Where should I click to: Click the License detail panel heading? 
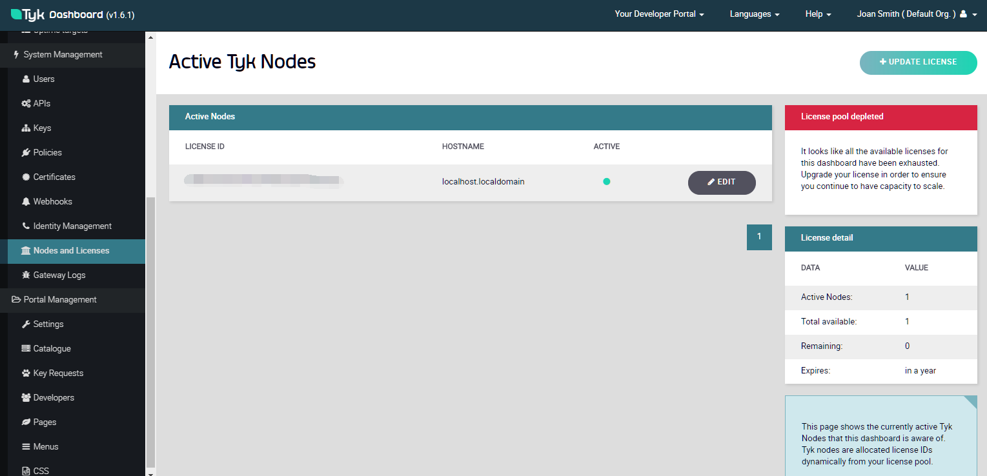pyautogui.click(x=827, y=238)
